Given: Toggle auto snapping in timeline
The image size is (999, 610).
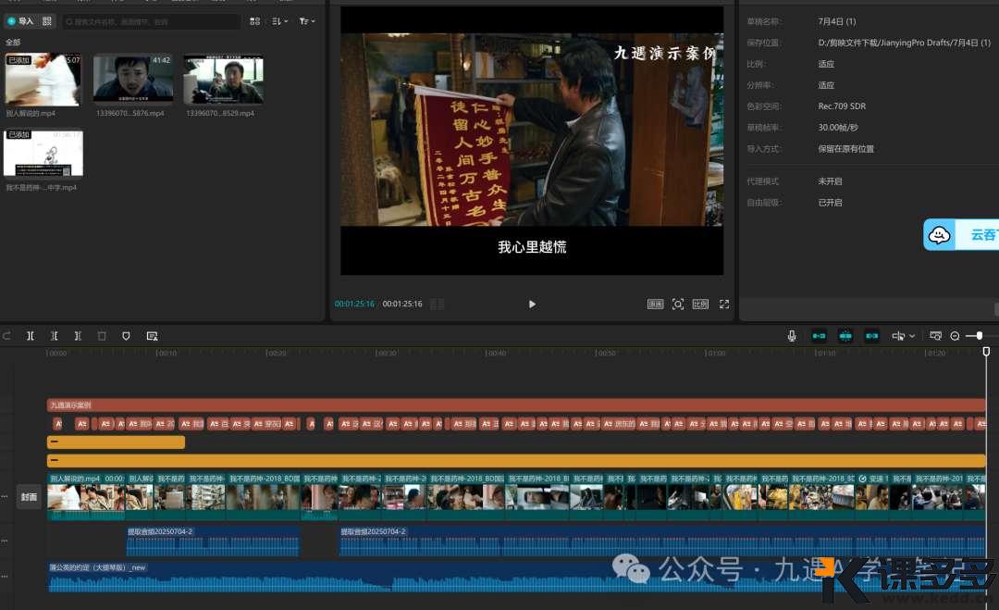Looking at the screenshot, I should [x=845, y=336].
